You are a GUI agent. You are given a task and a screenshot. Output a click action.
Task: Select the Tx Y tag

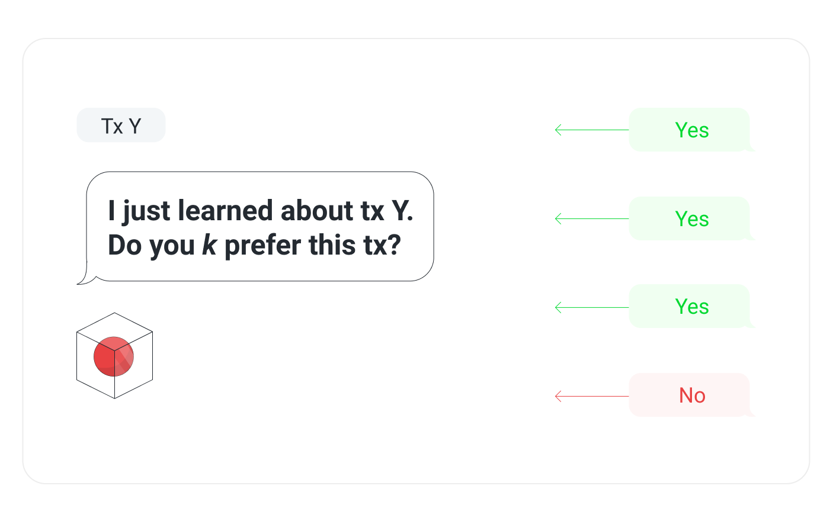(x=121, y=125)
